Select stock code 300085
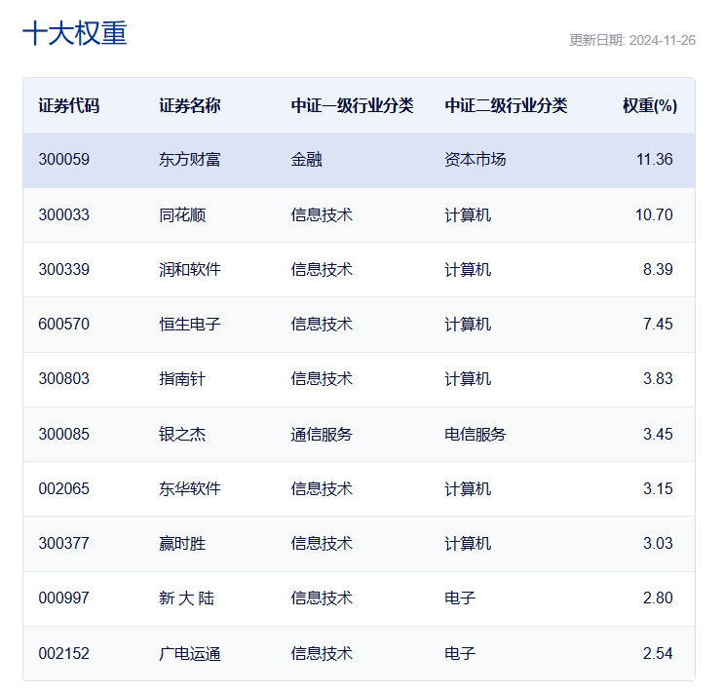Image resolution: width=723 pixels, height=694 pixels. [x=63, y=435]
